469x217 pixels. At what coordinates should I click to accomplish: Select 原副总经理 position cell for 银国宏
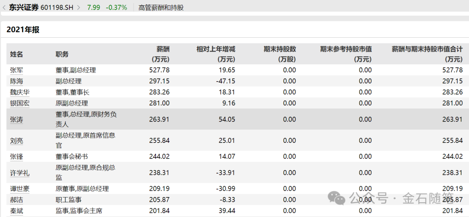72,103
